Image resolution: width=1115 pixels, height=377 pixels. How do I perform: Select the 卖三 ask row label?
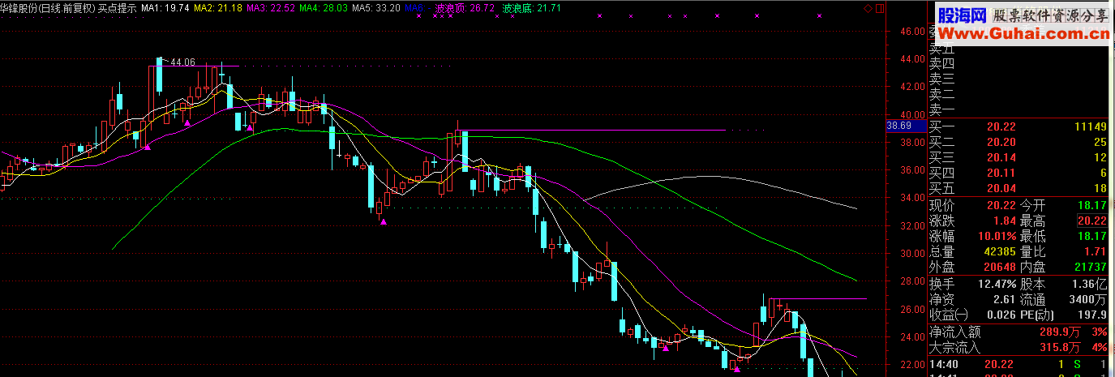(x=942, y=79)
